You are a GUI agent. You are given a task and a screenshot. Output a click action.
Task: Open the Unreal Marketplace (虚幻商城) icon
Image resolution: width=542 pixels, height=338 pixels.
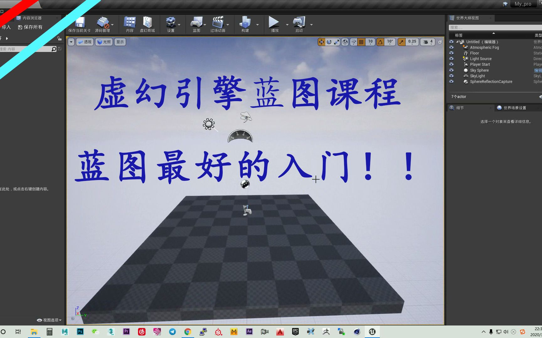(x=147, y=24)
